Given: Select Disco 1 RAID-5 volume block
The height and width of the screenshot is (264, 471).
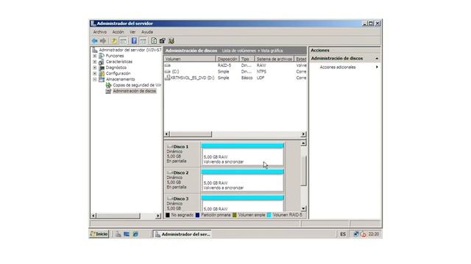Looking at the screenshot, I should click(242, 154).
